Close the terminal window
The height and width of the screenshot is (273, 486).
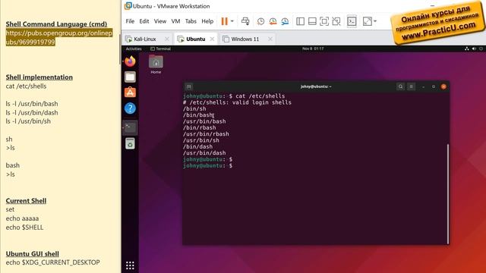click(443, 86)
